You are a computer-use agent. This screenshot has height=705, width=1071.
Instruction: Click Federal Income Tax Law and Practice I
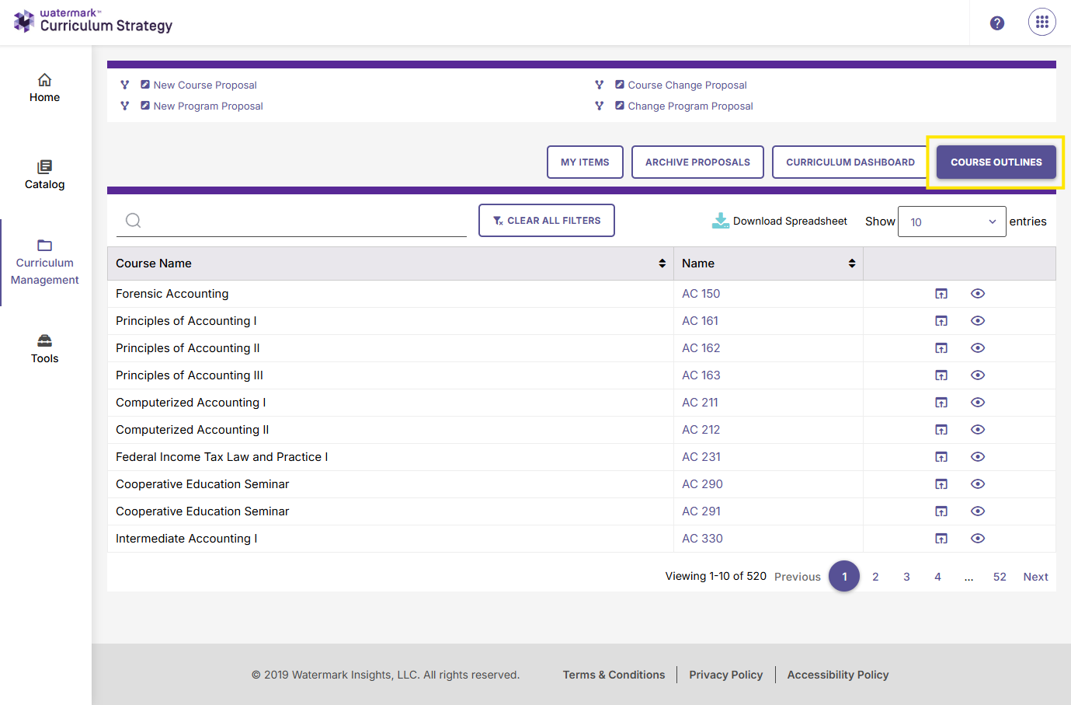[x=221, y=457]
